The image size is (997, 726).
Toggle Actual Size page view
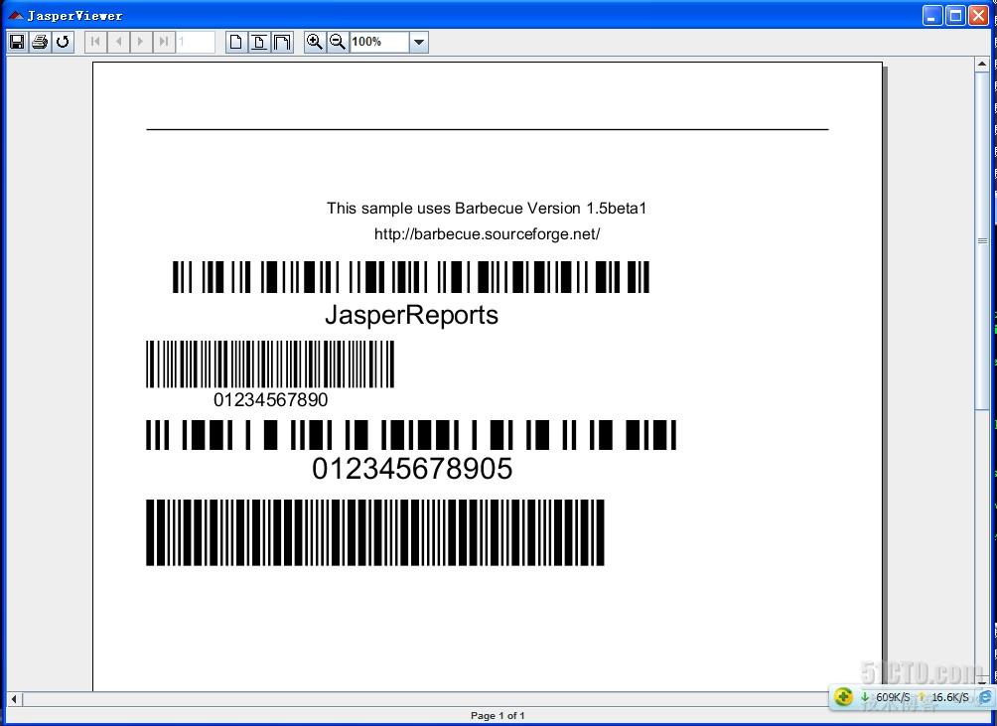pos(236,42)
